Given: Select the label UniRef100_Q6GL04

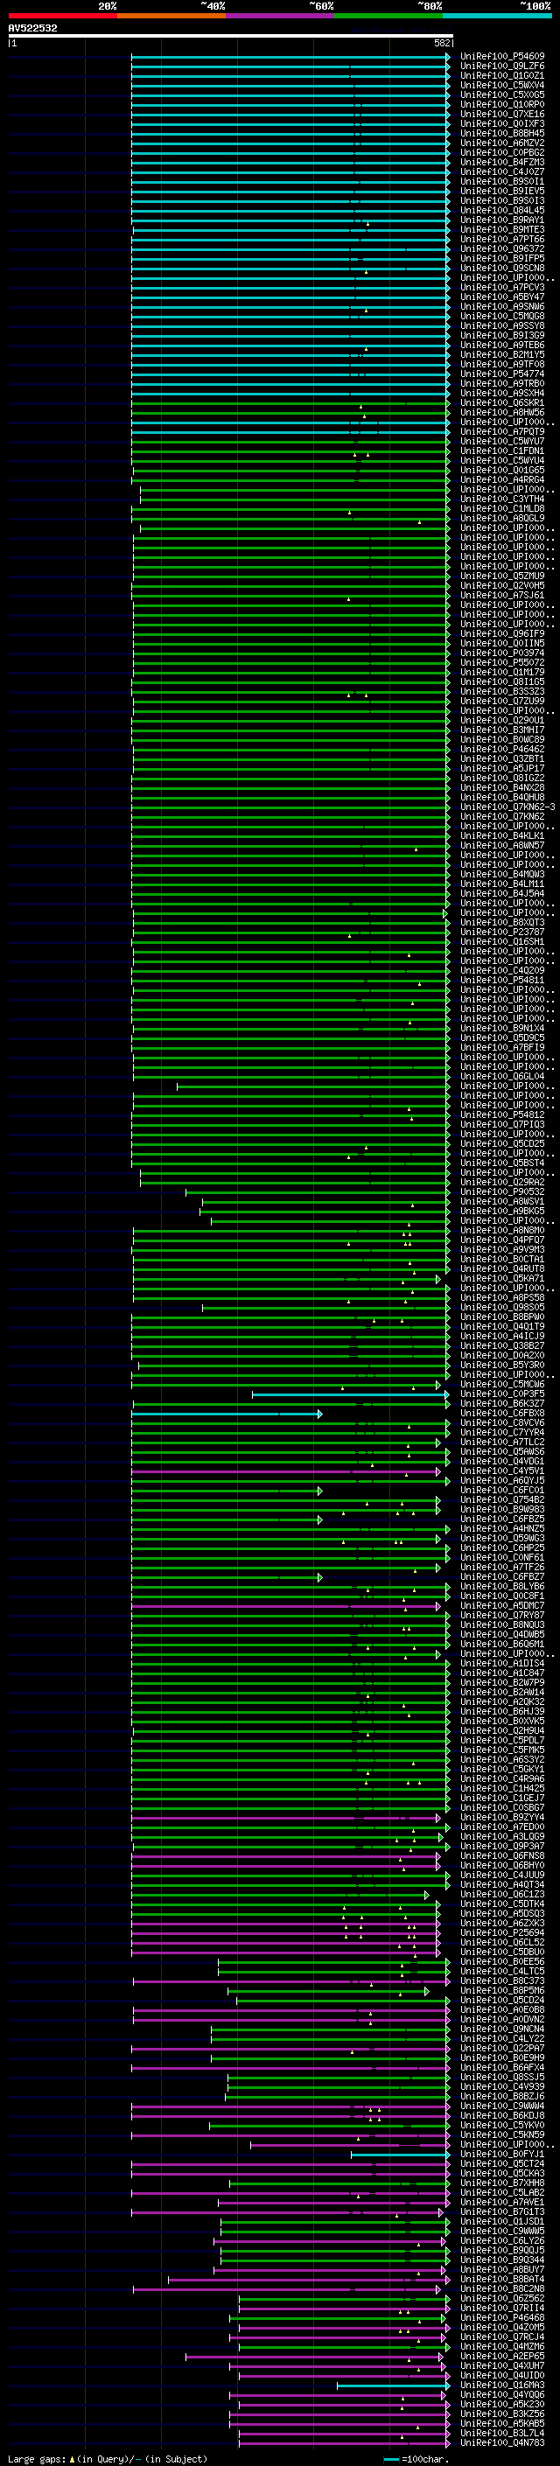Looking at the screenshot, I should (501, 1076).
